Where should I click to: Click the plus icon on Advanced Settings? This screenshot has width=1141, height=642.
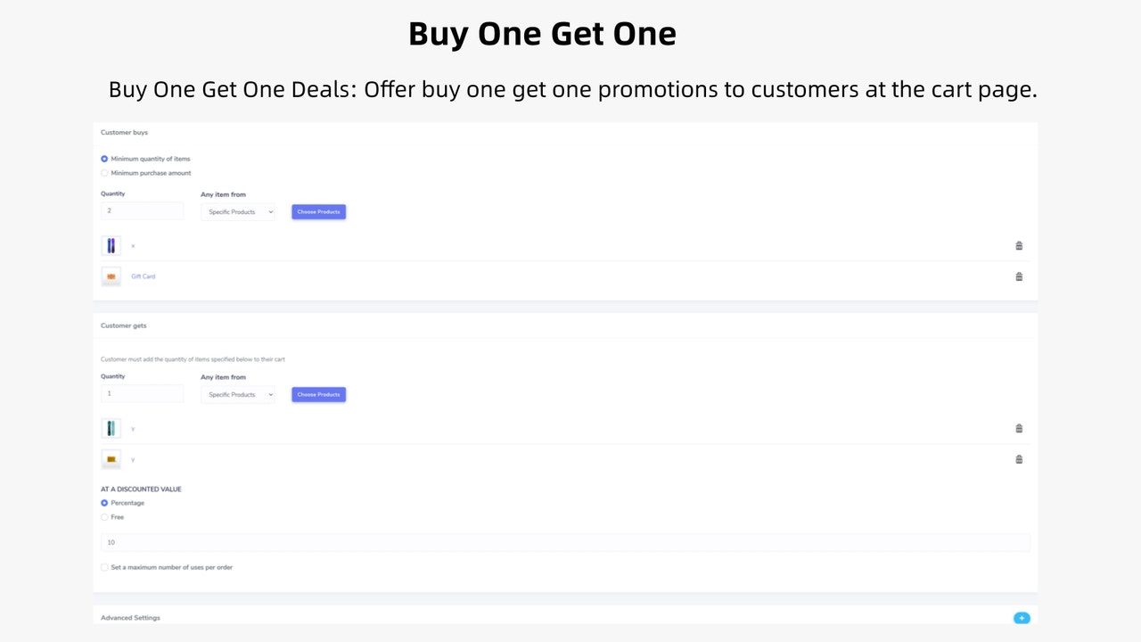click(1022, 618)
